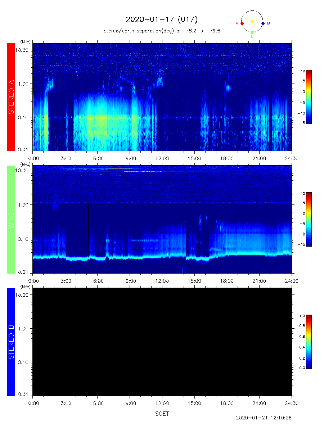The image size is (324, 432).
Task: Click the plot title date 2020-01-17 (017)
Action: (x=162, y=19)
